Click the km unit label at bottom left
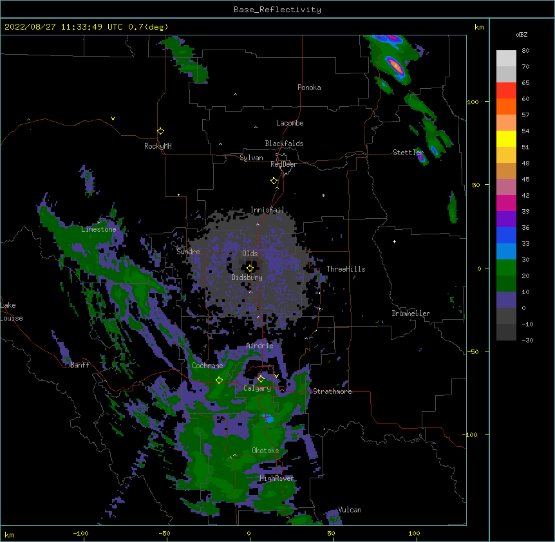Screen dimensions: 555x542 pyautogui.click(x=10, y=534)
